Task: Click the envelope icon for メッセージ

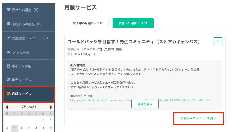Action: point(9,52)
